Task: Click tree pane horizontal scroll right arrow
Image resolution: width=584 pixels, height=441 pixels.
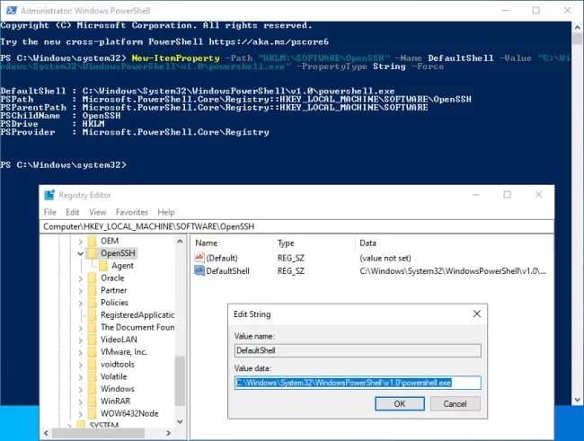Action: pos(168,433)
